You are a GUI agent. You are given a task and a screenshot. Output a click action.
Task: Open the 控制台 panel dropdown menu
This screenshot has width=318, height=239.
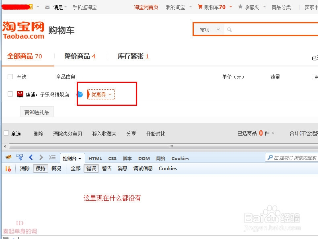[x=80, y=159]
